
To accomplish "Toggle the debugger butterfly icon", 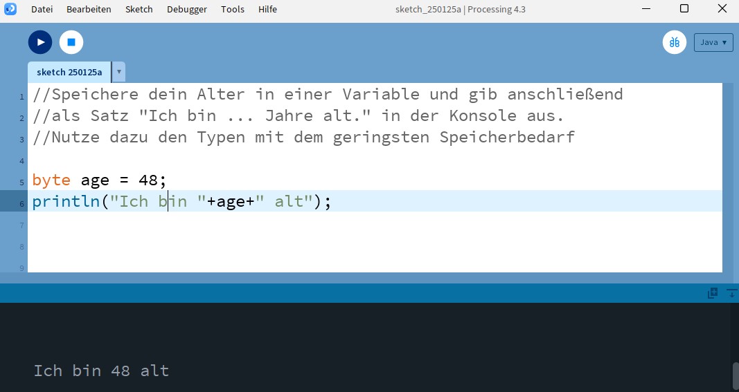I will [x=674, y=42].
